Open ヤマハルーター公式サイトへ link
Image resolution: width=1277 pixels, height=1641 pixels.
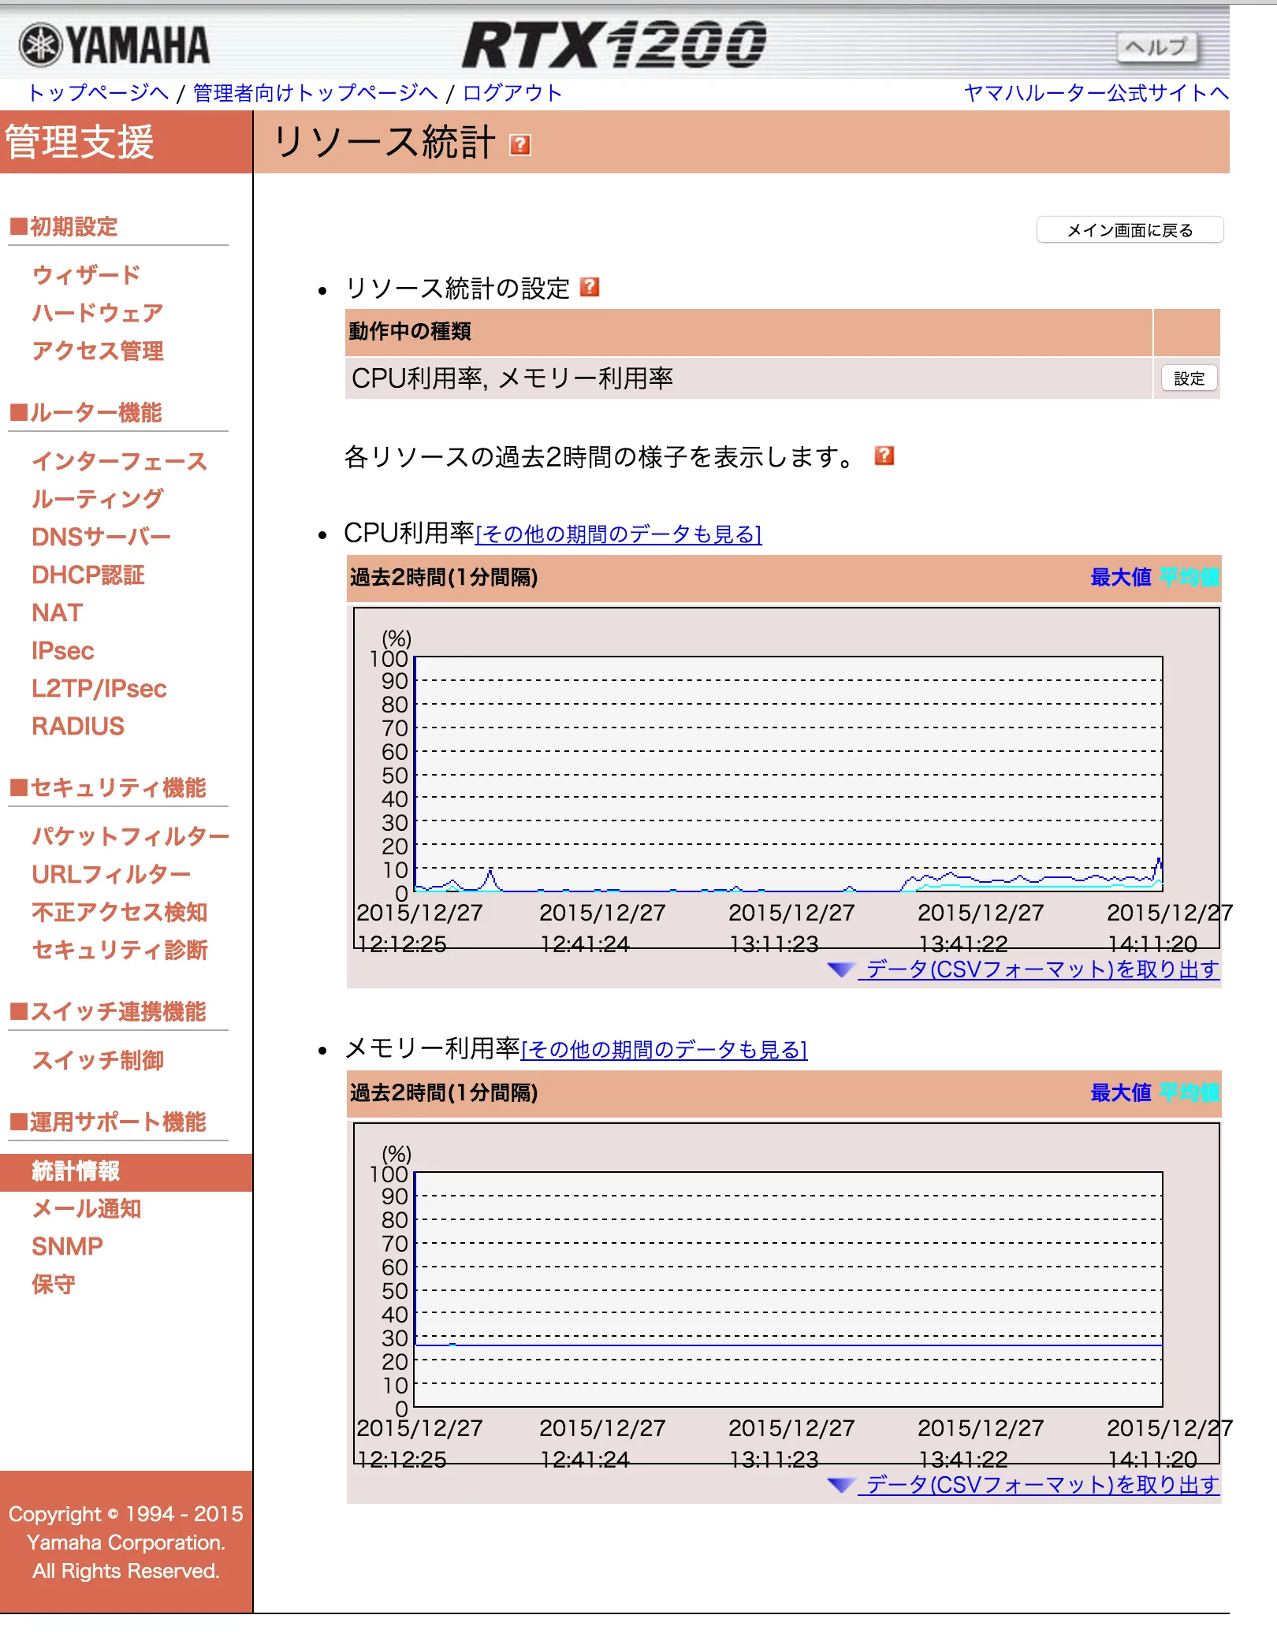click(1096, 93)
